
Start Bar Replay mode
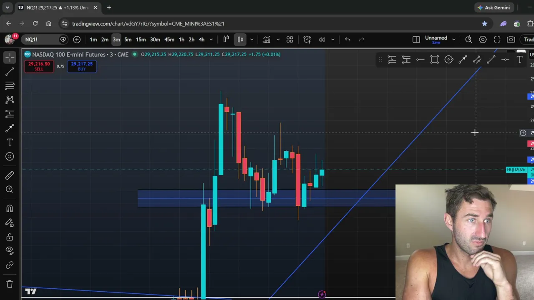pyautogui.click(x=322, y=40)
